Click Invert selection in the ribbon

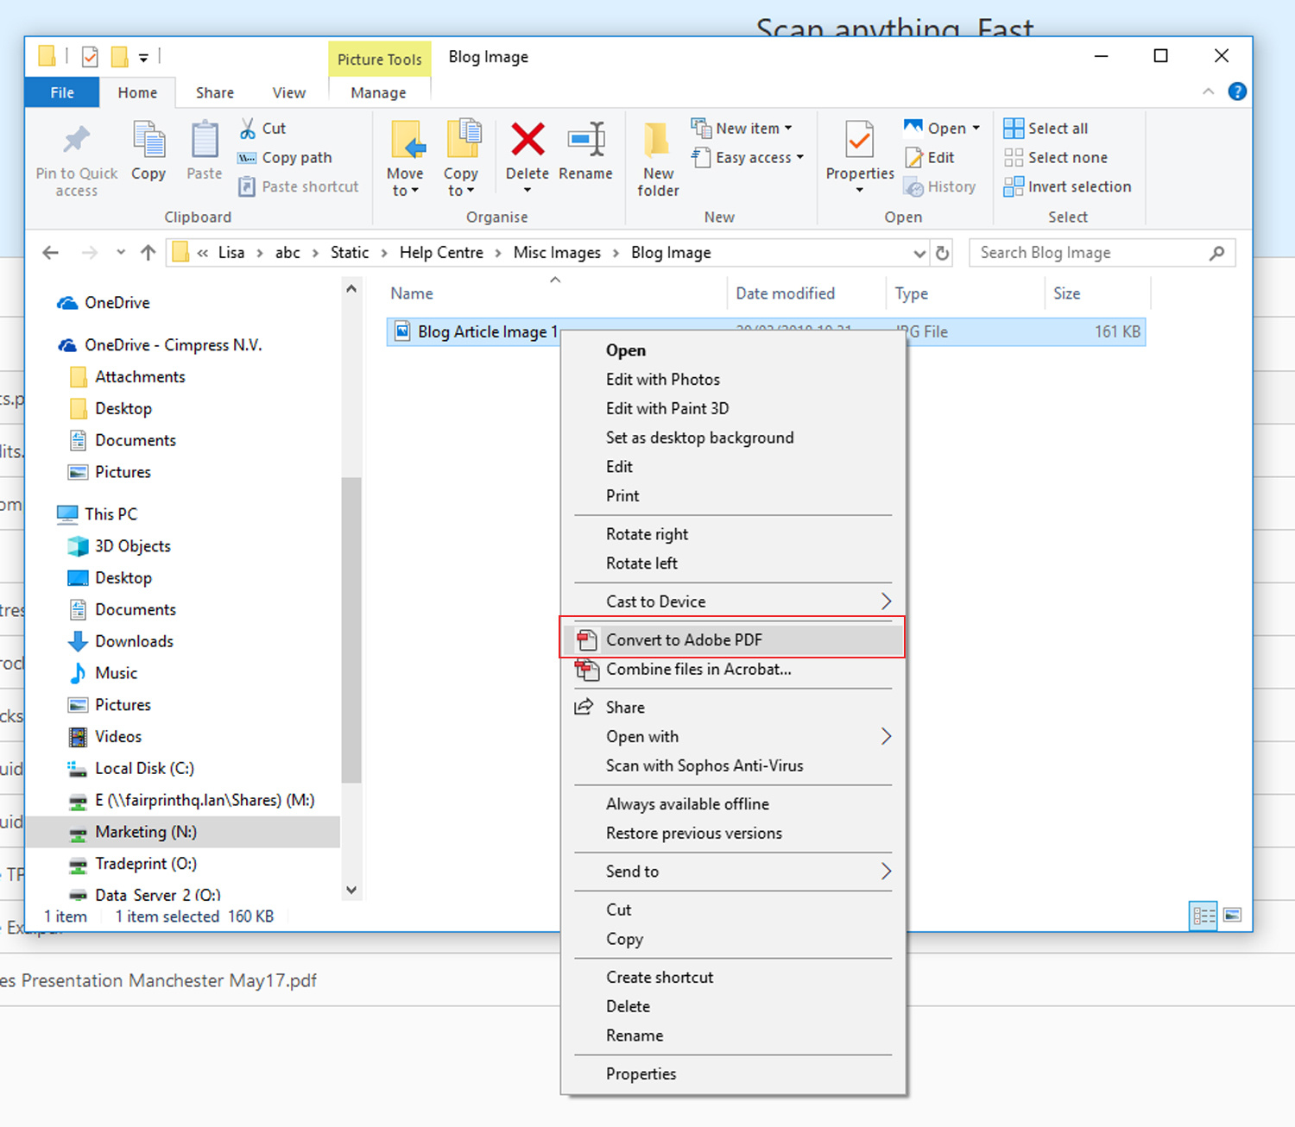pos(1067,187)
